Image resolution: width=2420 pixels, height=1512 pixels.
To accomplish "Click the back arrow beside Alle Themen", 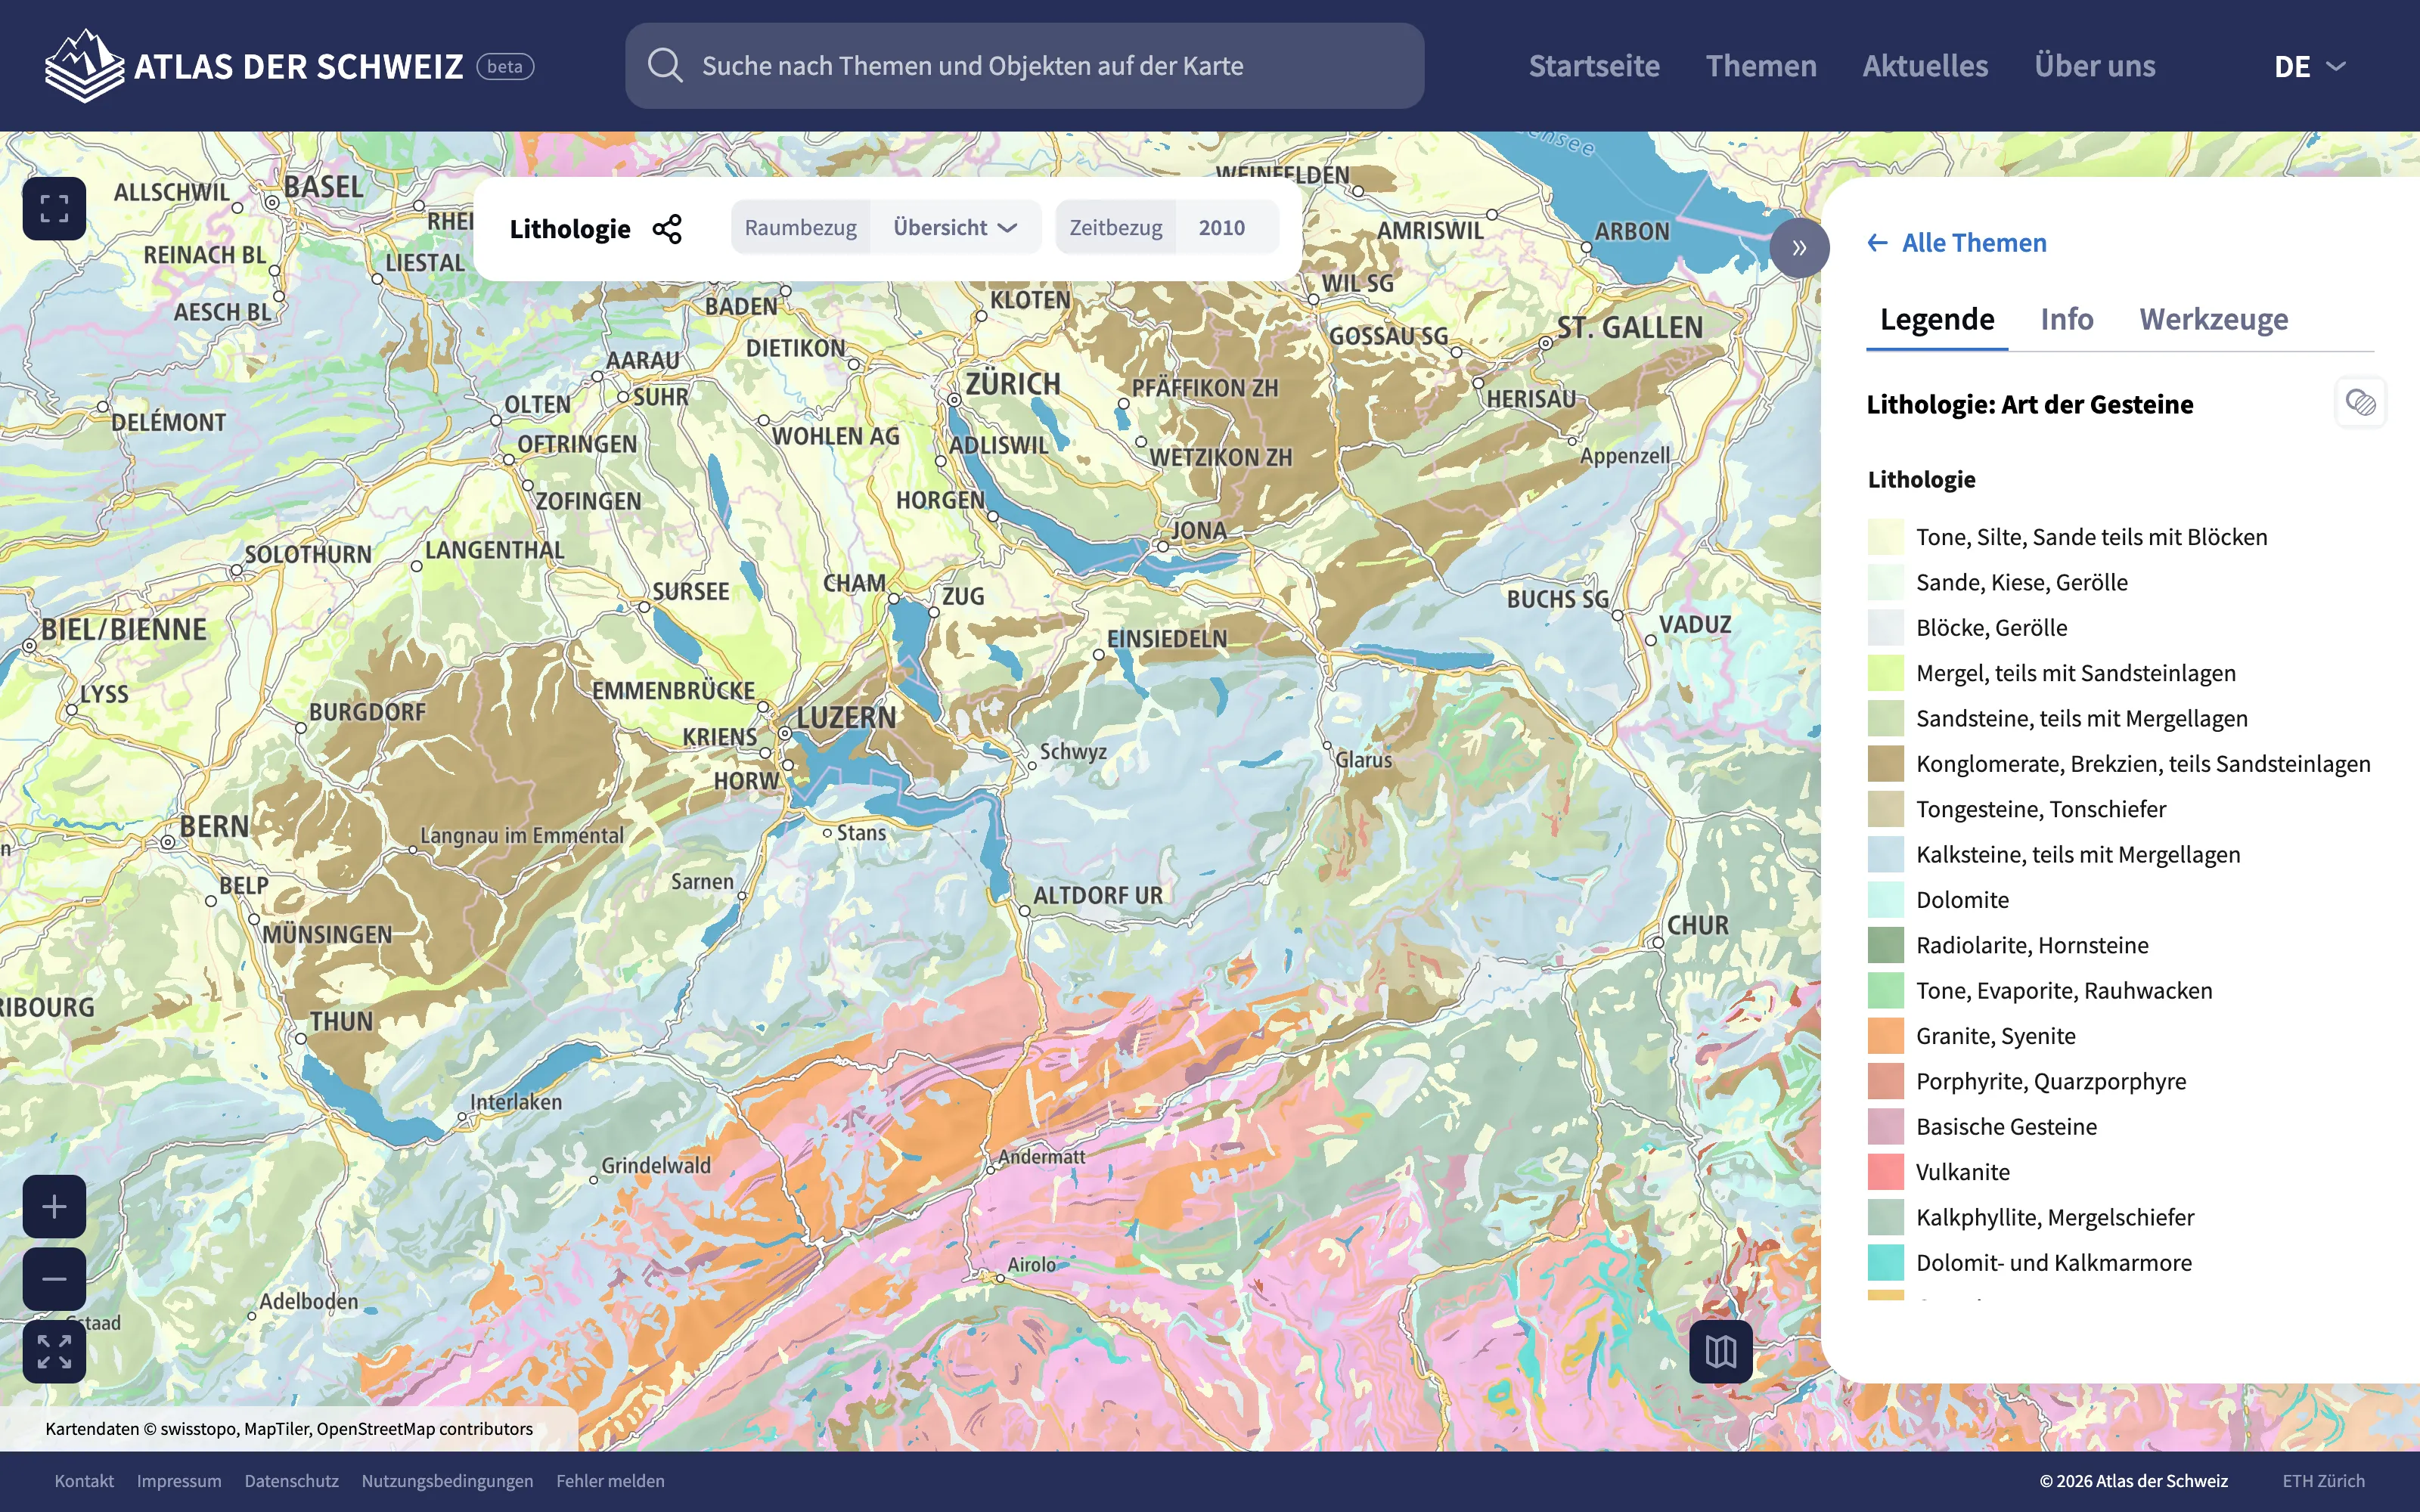I will point(1877,243).
